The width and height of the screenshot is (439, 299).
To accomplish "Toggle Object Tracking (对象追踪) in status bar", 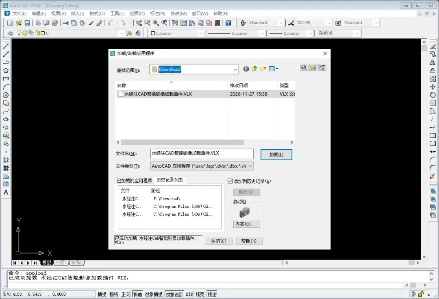I will 174,294.
